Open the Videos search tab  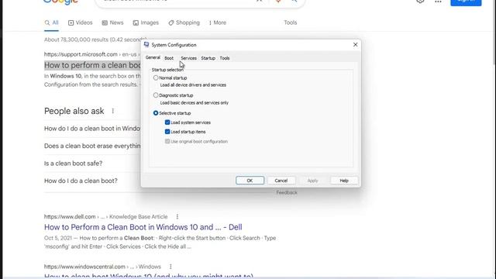pos(81,22)
